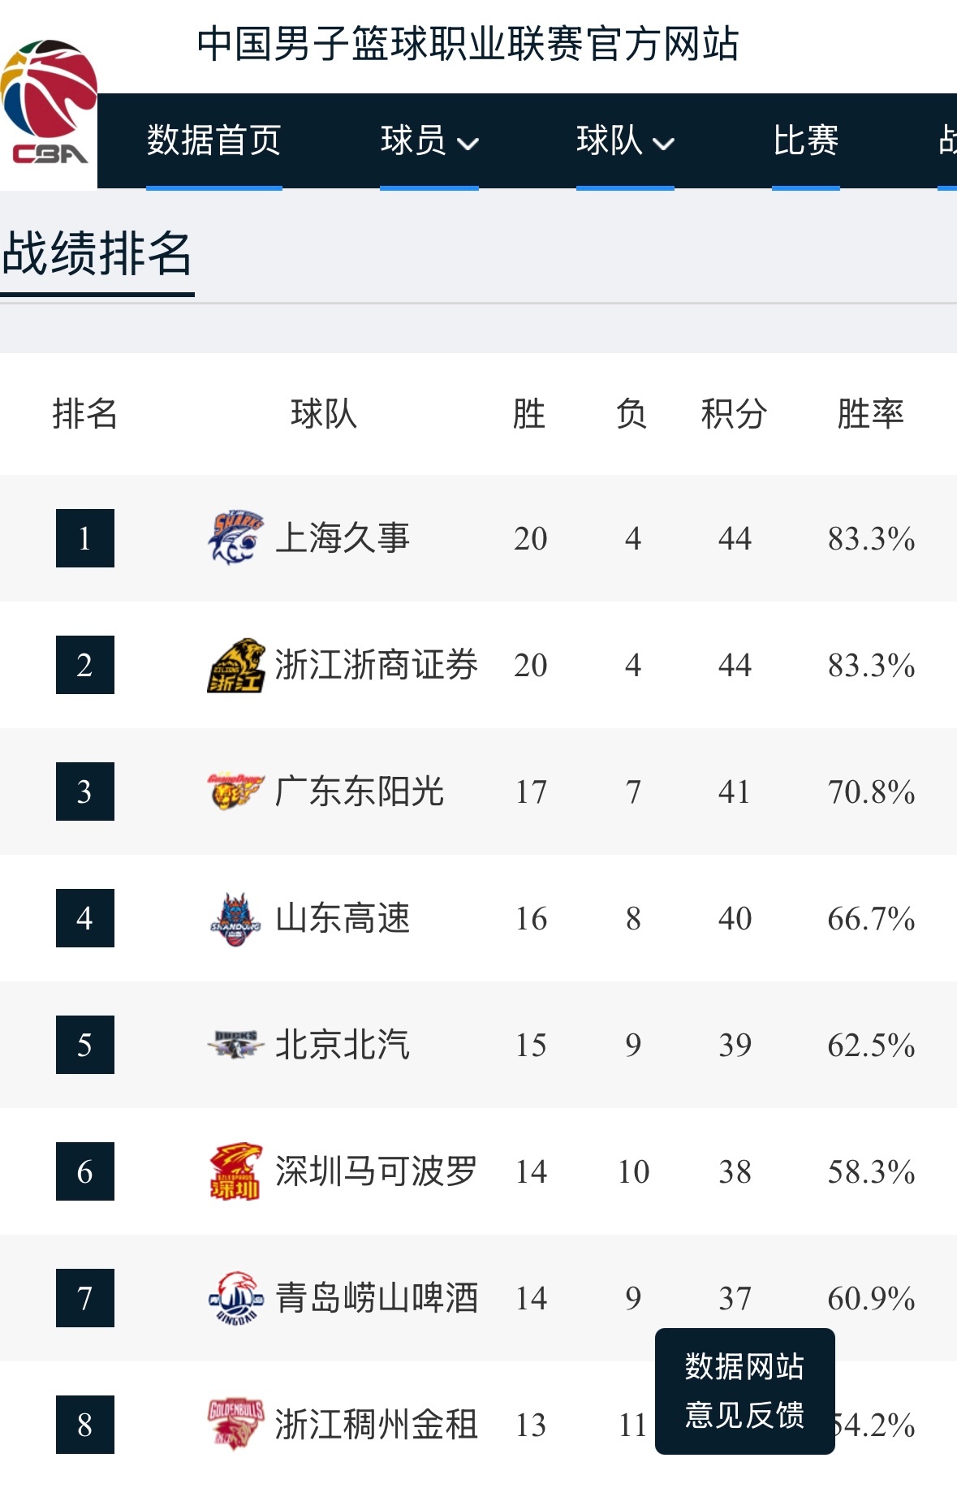Click the Qingdao Laoshan Beer logo
This screenshot has width=957, height=1488.
pyautogui.click(x=235, y=1297)
